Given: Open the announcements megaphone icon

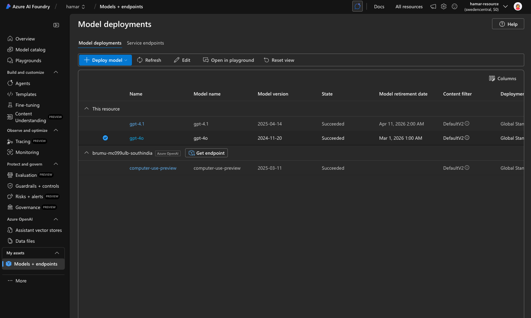Looking at the screenshot, I should click(x=433, y=6).
